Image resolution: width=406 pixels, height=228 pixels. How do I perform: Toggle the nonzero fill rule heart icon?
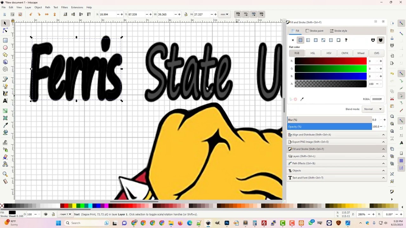click(x=381, y=40)
